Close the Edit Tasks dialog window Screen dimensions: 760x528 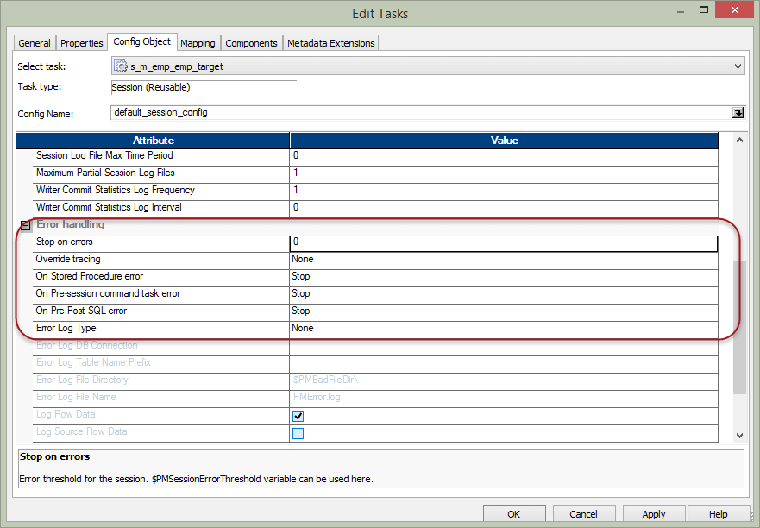[733, 12]
